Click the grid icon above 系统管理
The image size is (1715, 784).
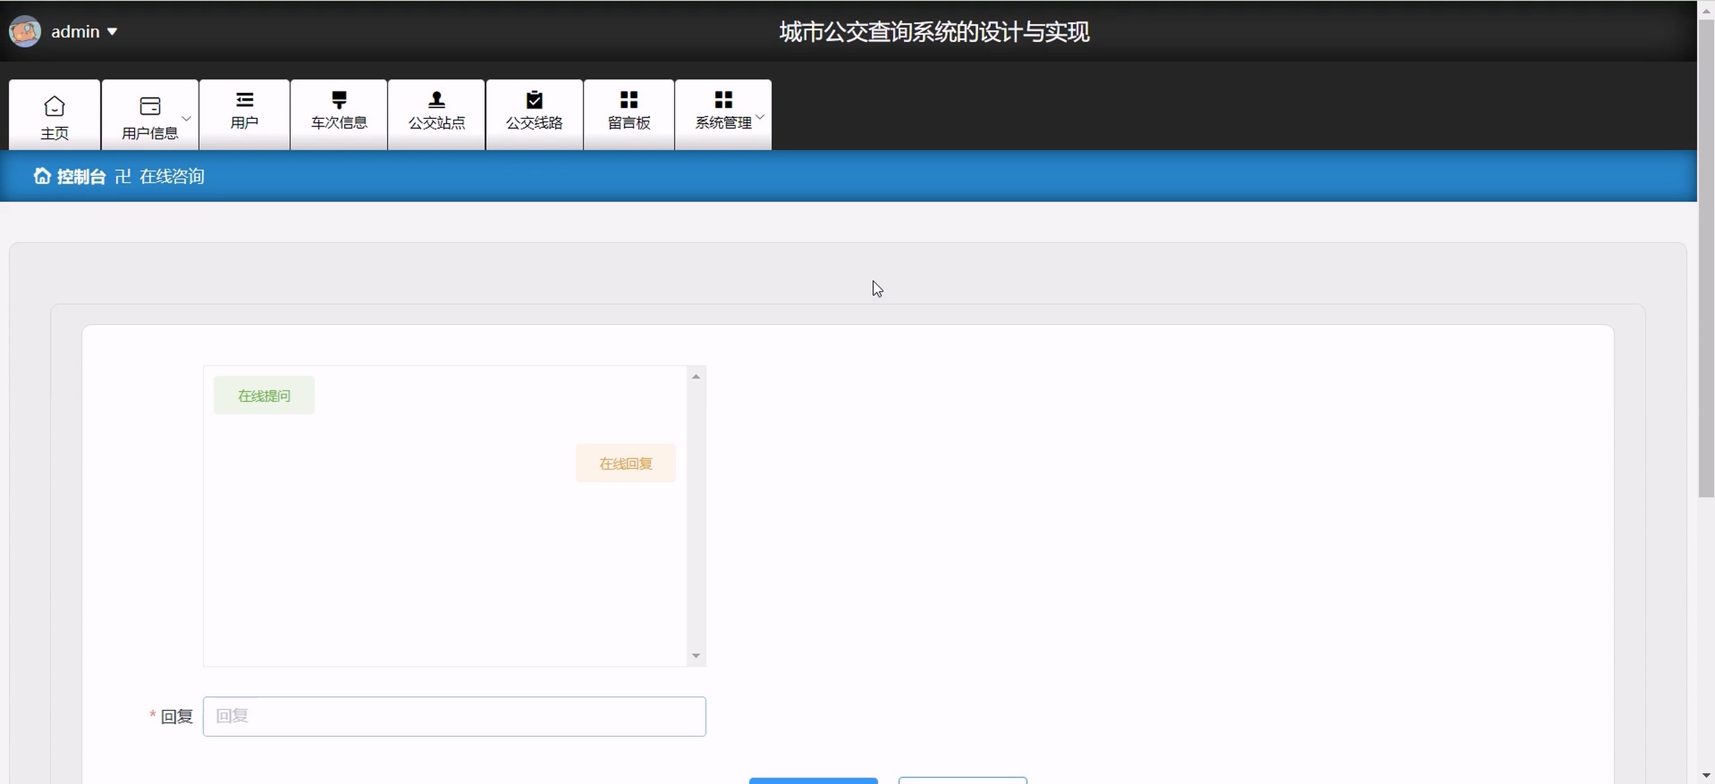coord(724,100)
